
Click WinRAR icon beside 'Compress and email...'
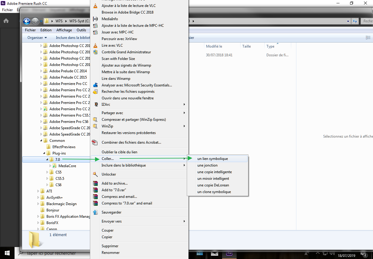(95, 197)
